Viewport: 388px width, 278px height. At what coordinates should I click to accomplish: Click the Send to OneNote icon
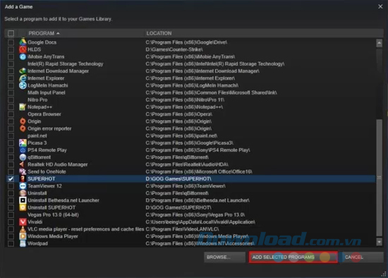tap(23, 171)
